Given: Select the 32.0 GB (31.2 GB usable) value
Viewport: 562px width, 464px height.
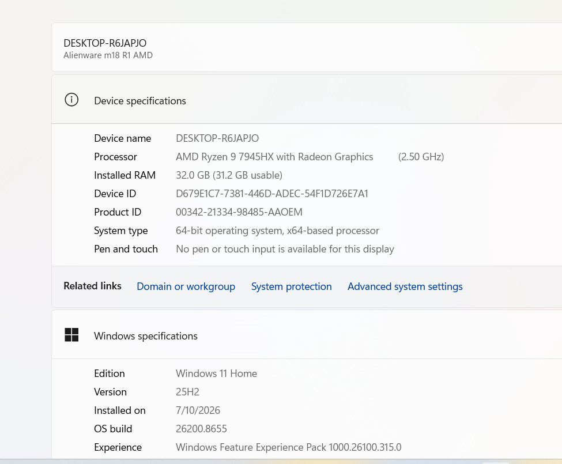Looking at the screenshot, I should [229, 175].
